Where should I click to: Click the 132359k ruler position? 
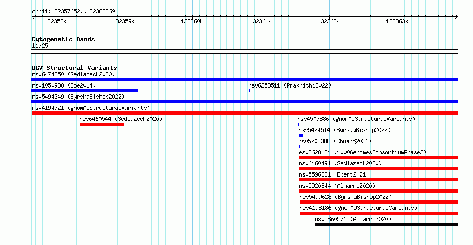(123, 22)
